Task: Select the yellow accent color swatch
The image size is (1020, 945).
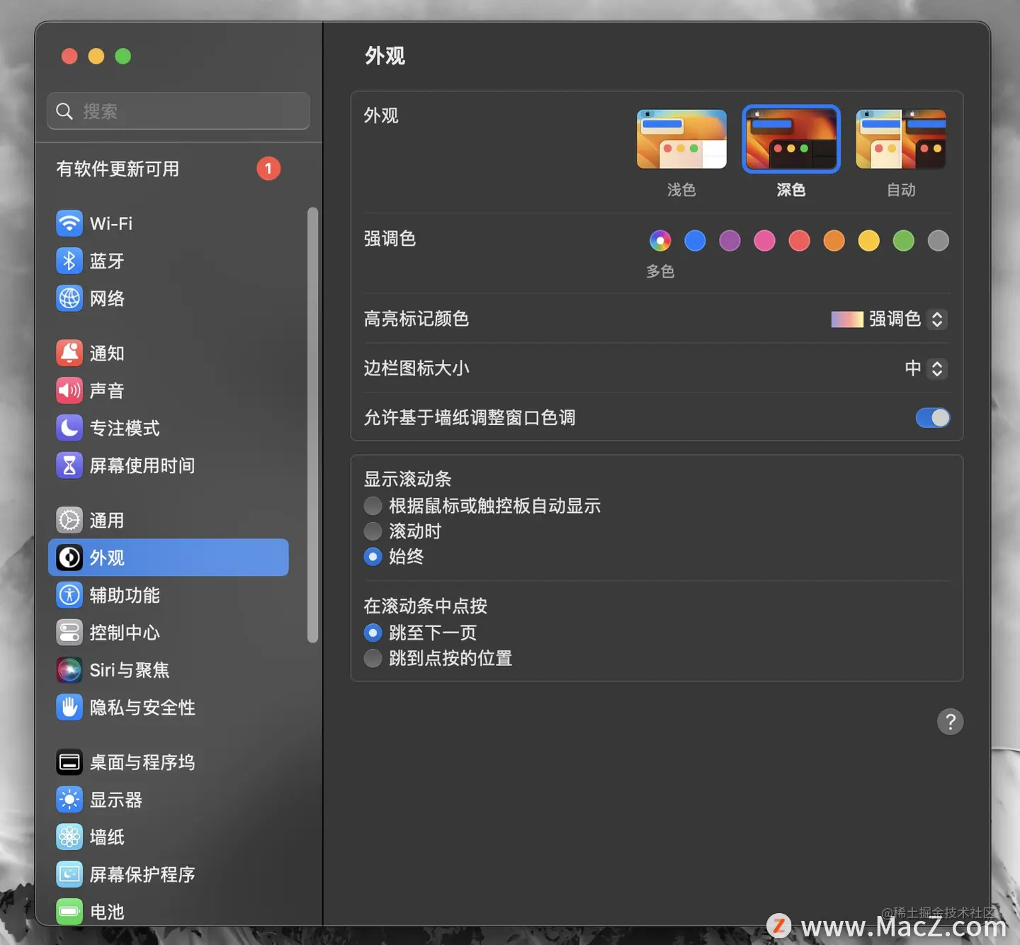Action: pyautogui.click(x=868, y=241)
